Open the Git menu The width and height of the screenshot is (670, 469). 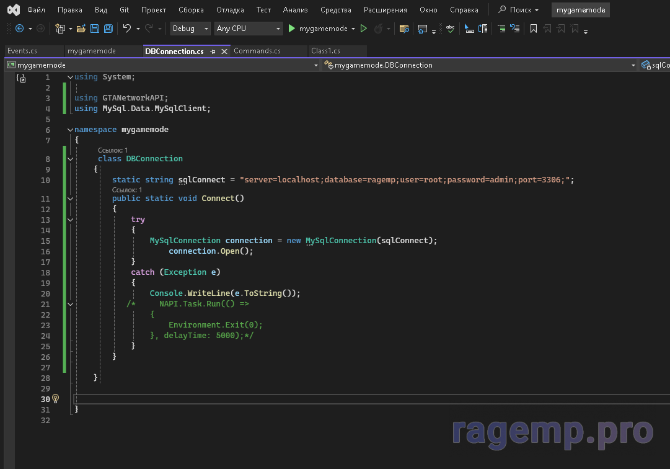point(125,10)
